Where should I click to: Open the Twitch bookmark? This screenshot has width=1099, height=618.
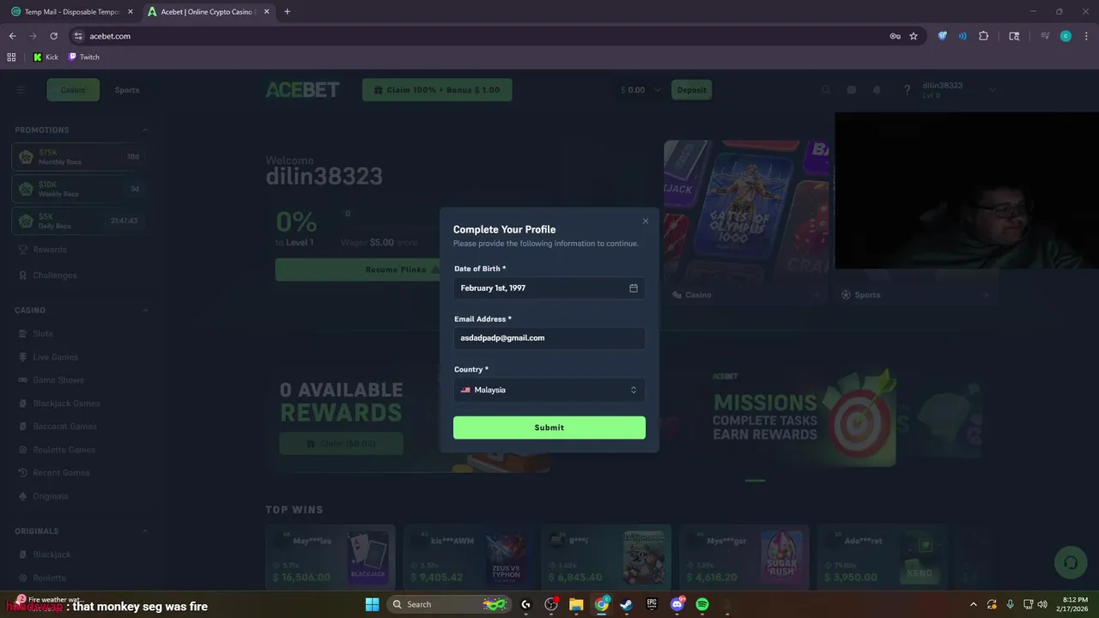(84, 57)
